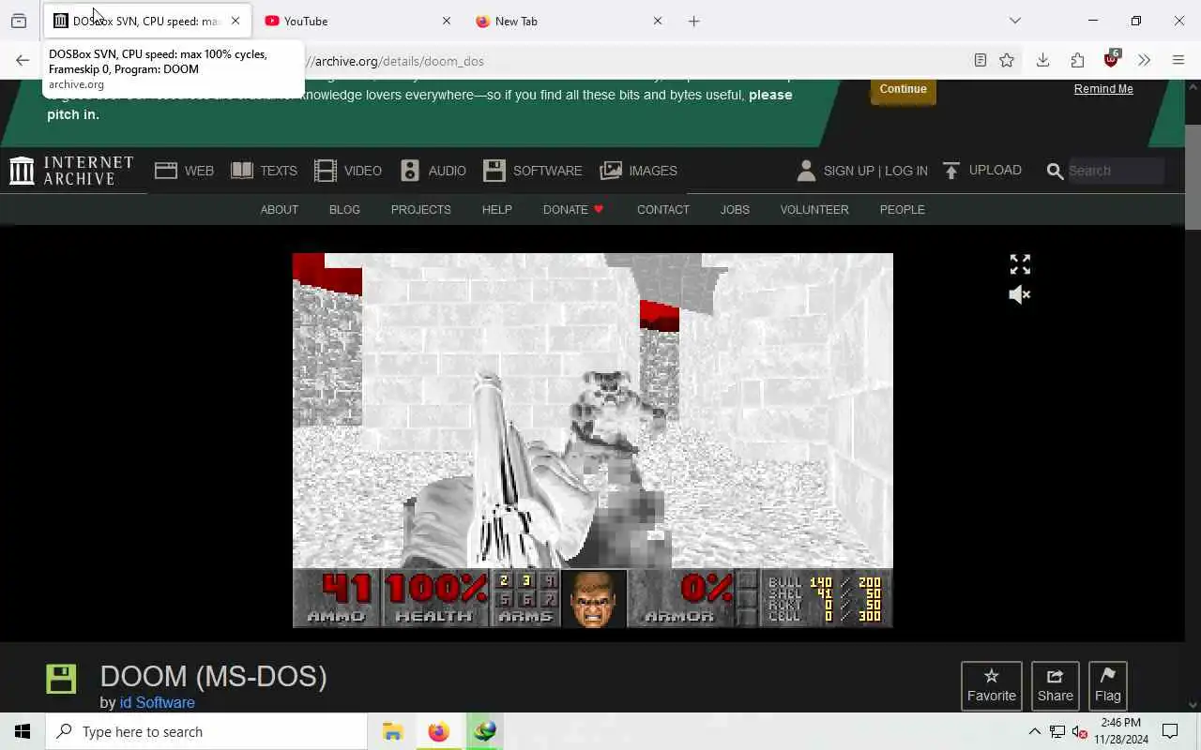Click the magnifier search icon

1055,172
